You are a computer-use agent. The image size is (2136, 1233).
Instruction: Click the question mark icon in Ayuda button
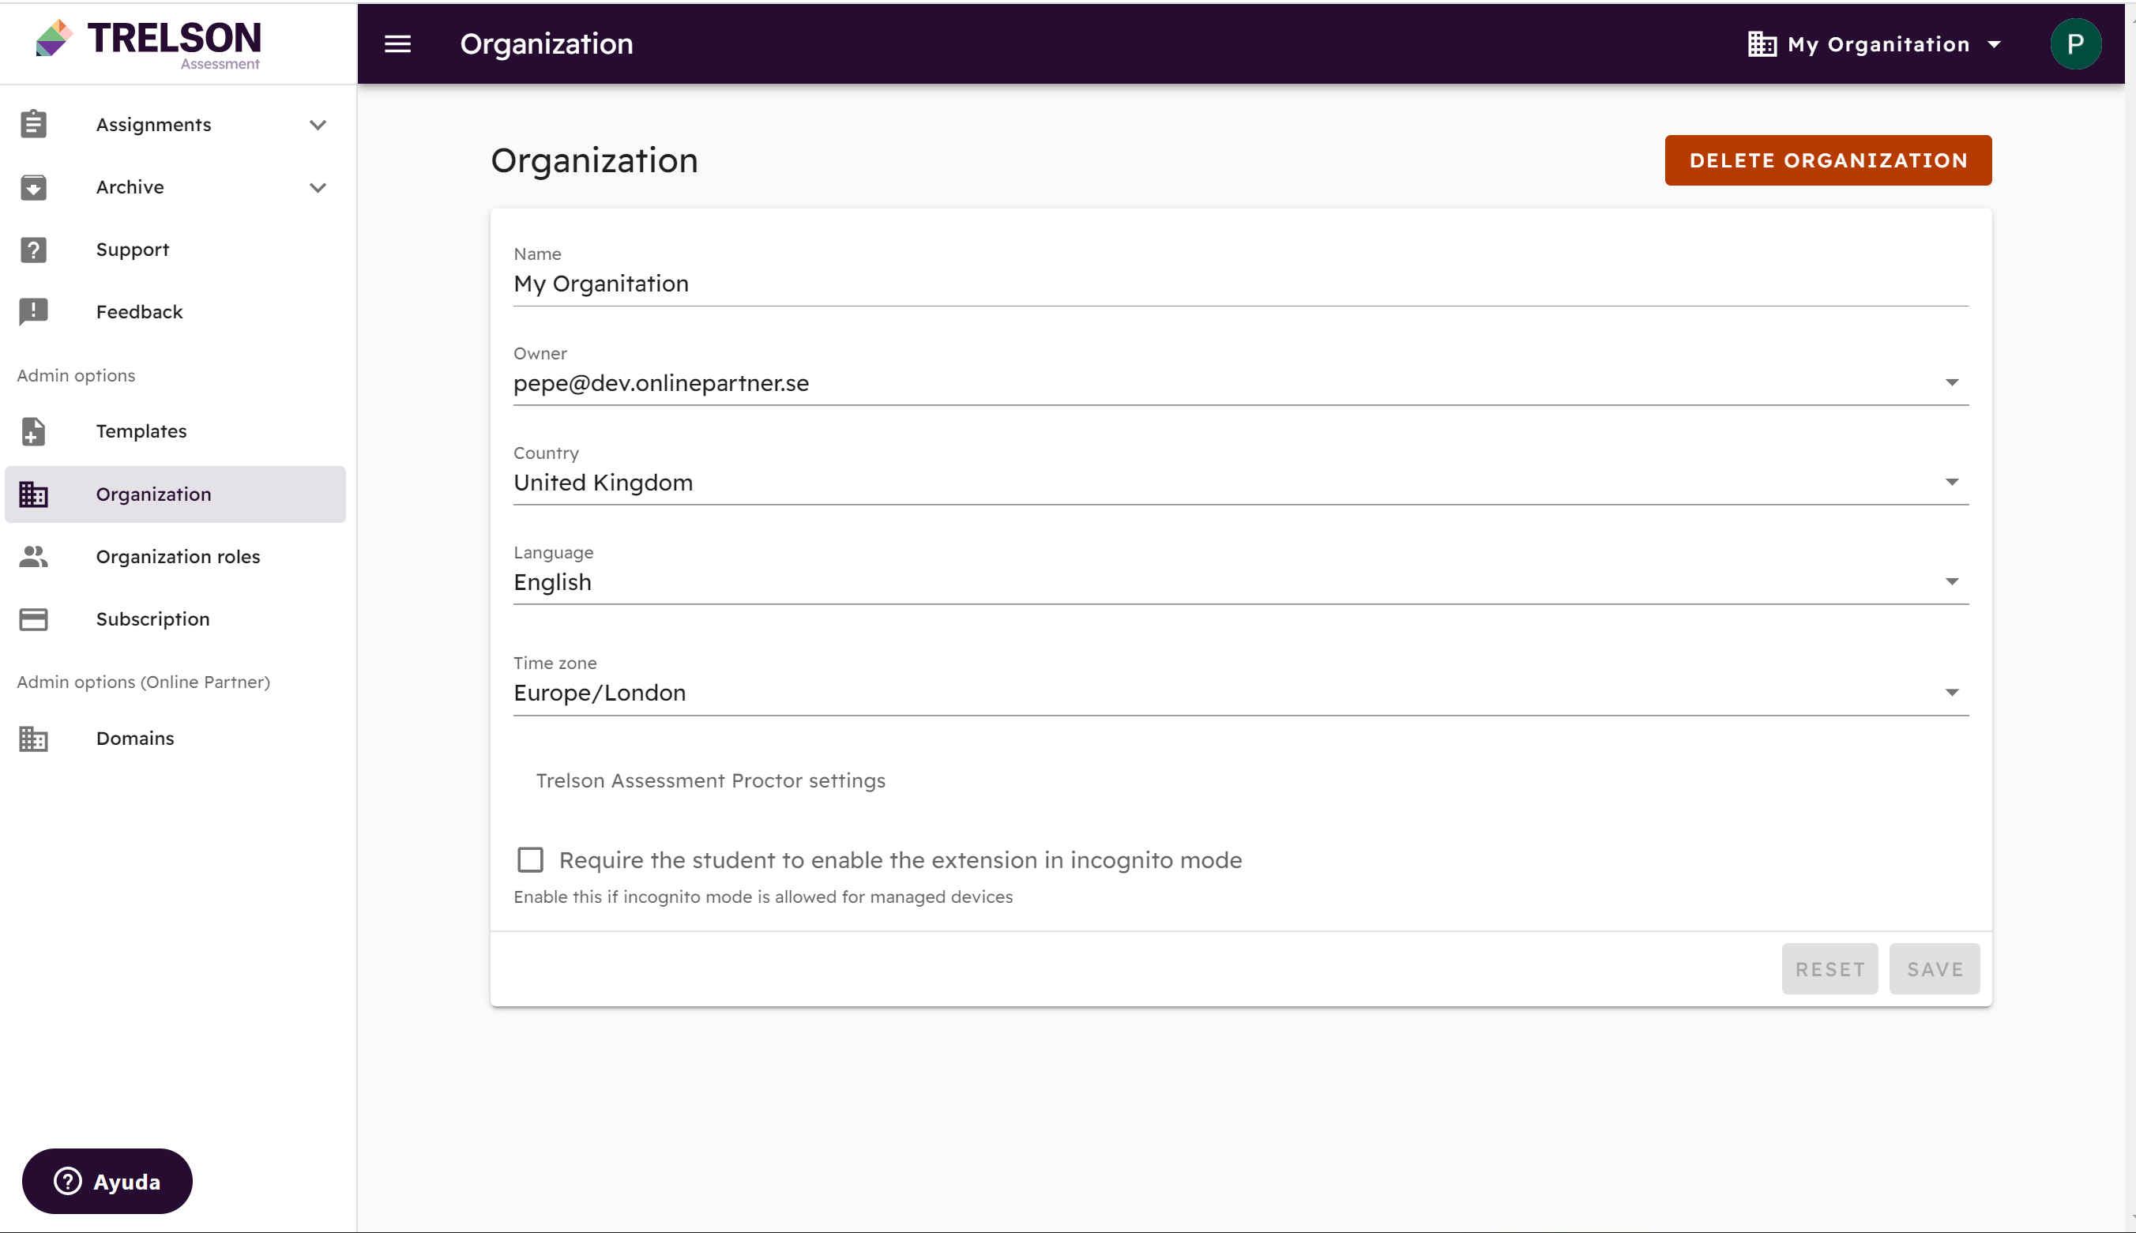tap(68, 1181)
